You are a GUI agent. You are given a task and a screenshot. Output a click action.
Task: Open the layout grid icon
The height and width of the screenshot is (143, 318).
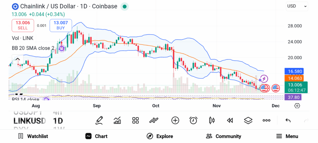(135, 120)
